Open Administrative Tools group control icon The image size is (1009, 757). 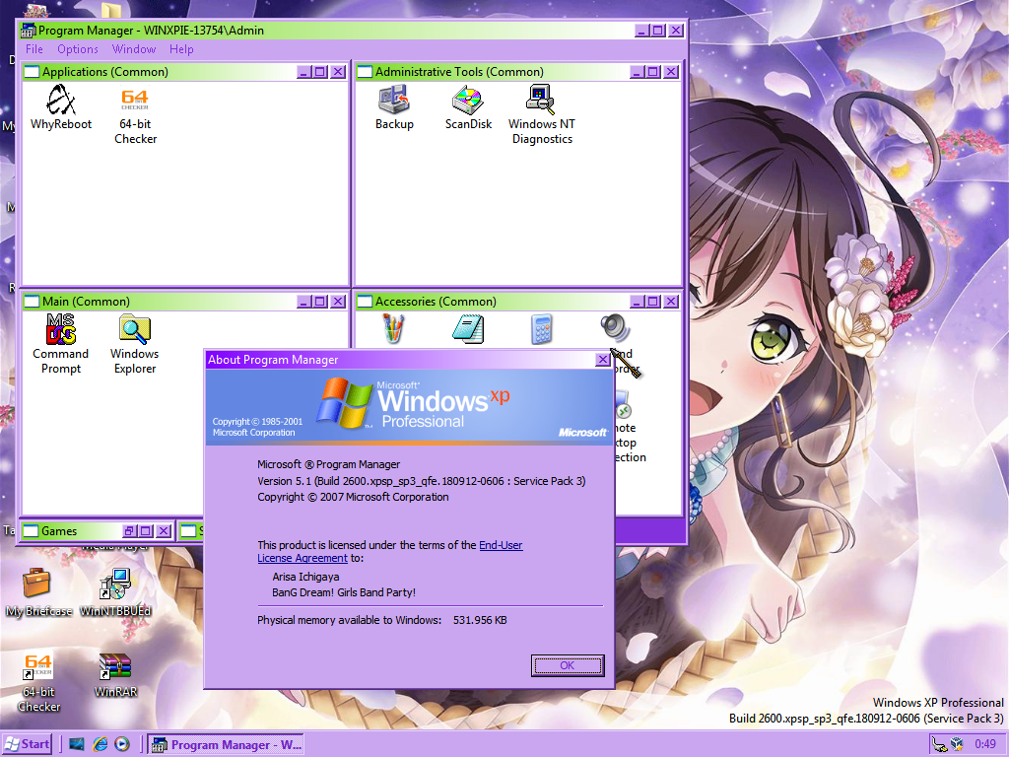click(x=365, y=72)
